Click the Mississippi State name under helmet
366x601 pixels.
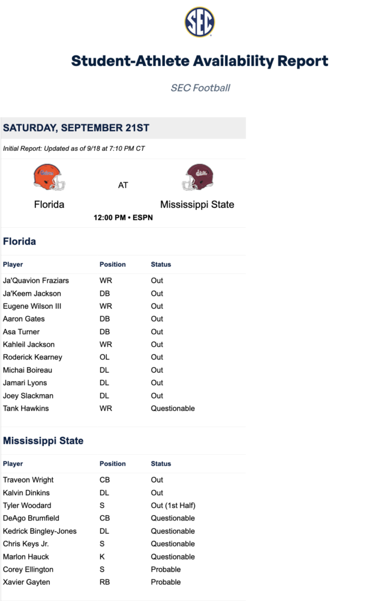[197, 204]
